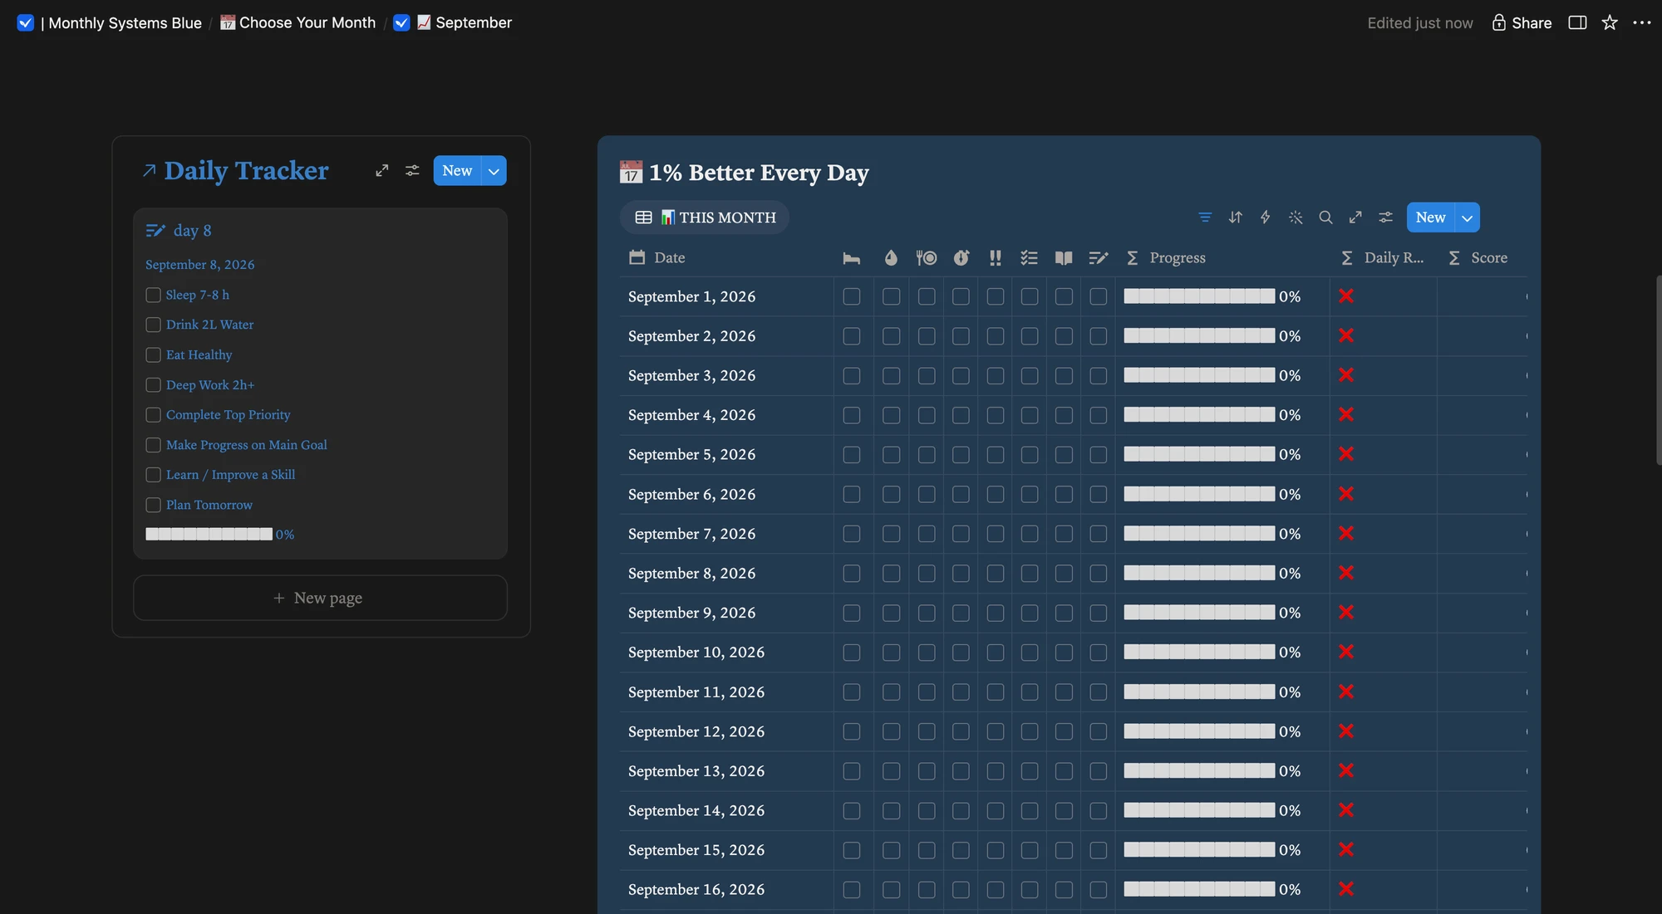Check Plan Tomorrow in the day 8 card

pyautogui.click(x=153, y=505)
